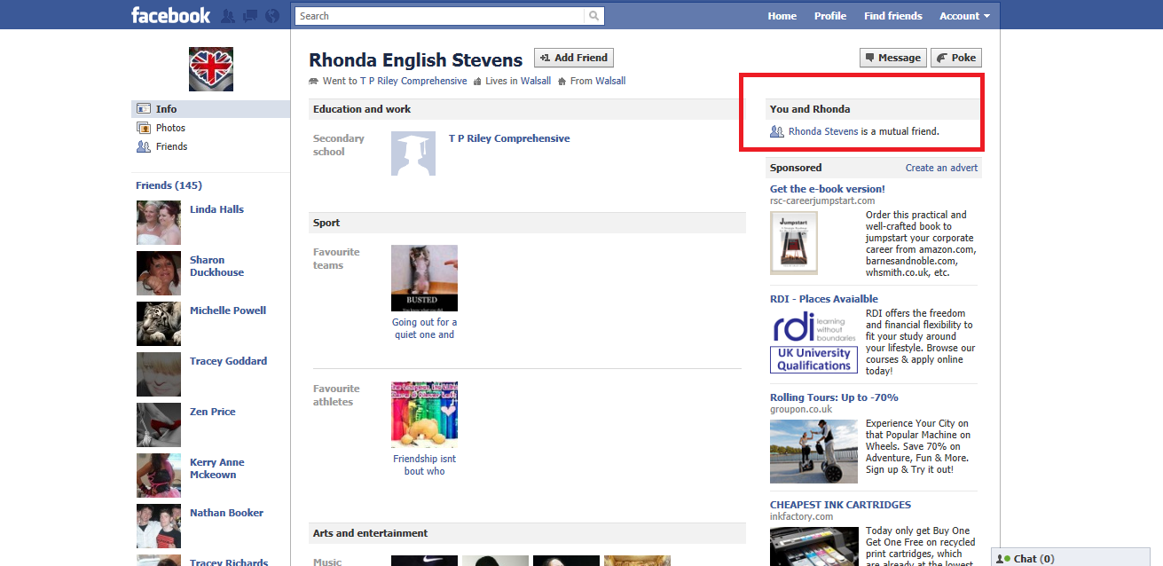The height and width of the screenshot is (566, 1163).
Task: Click Going out for a quiet one link
Action: point(424,328)
